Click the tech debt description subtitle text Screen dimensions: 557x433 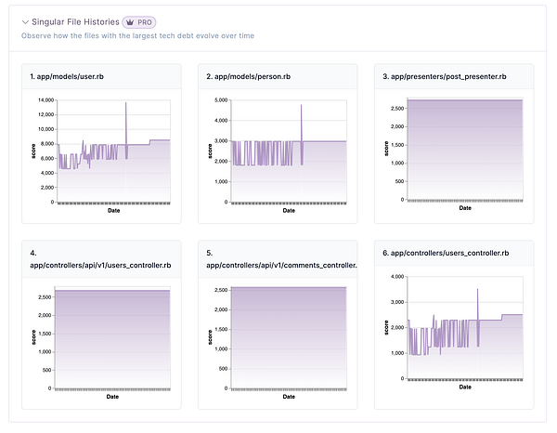pyautogui.click(x=137, y=35)
